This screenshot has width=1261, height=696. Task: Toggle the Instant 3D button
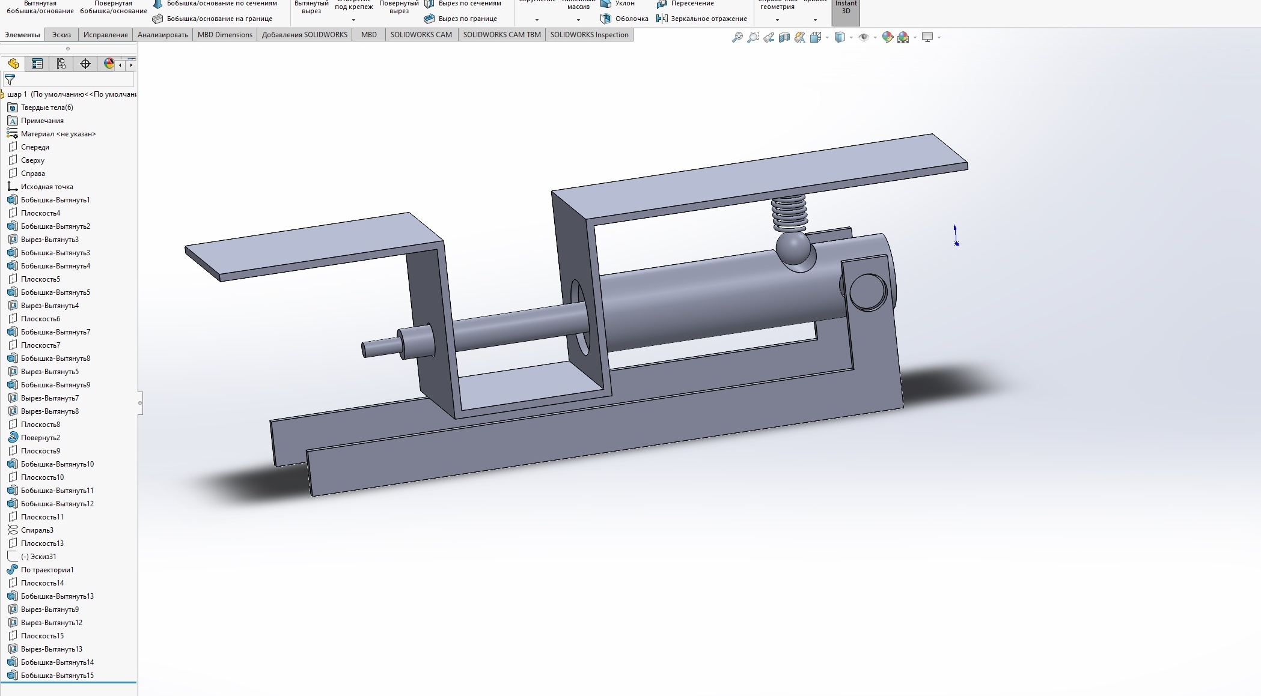tap(846, 12)
